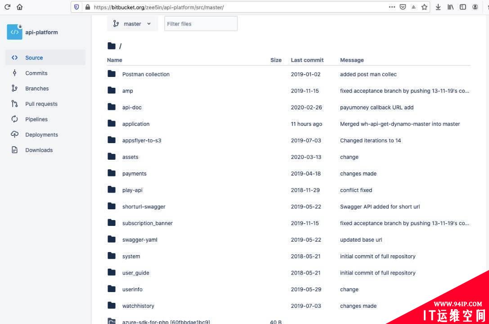Click the root folder icon in the breadcrumb

point(111,46)
